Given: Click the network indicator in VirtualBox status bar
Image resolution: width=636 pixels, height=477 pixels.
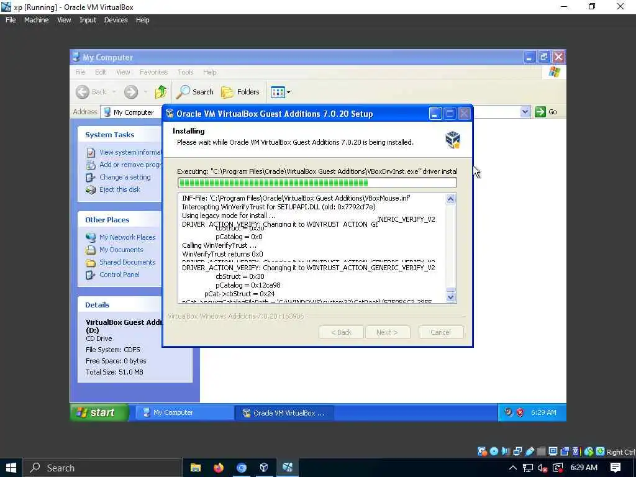Looking at the screenshot, I should 517,452.
